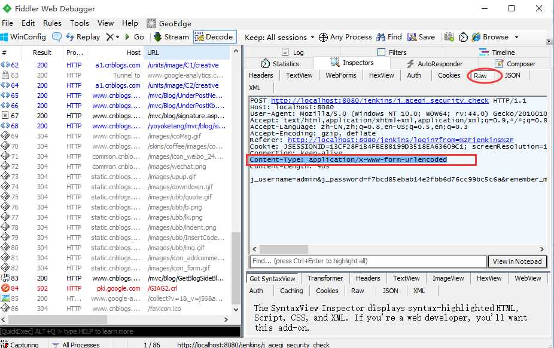Image resolution: width=554 pixels, height=348 pixels.
Task: Open the Rules menu
Action: click(x=52, y=23)
